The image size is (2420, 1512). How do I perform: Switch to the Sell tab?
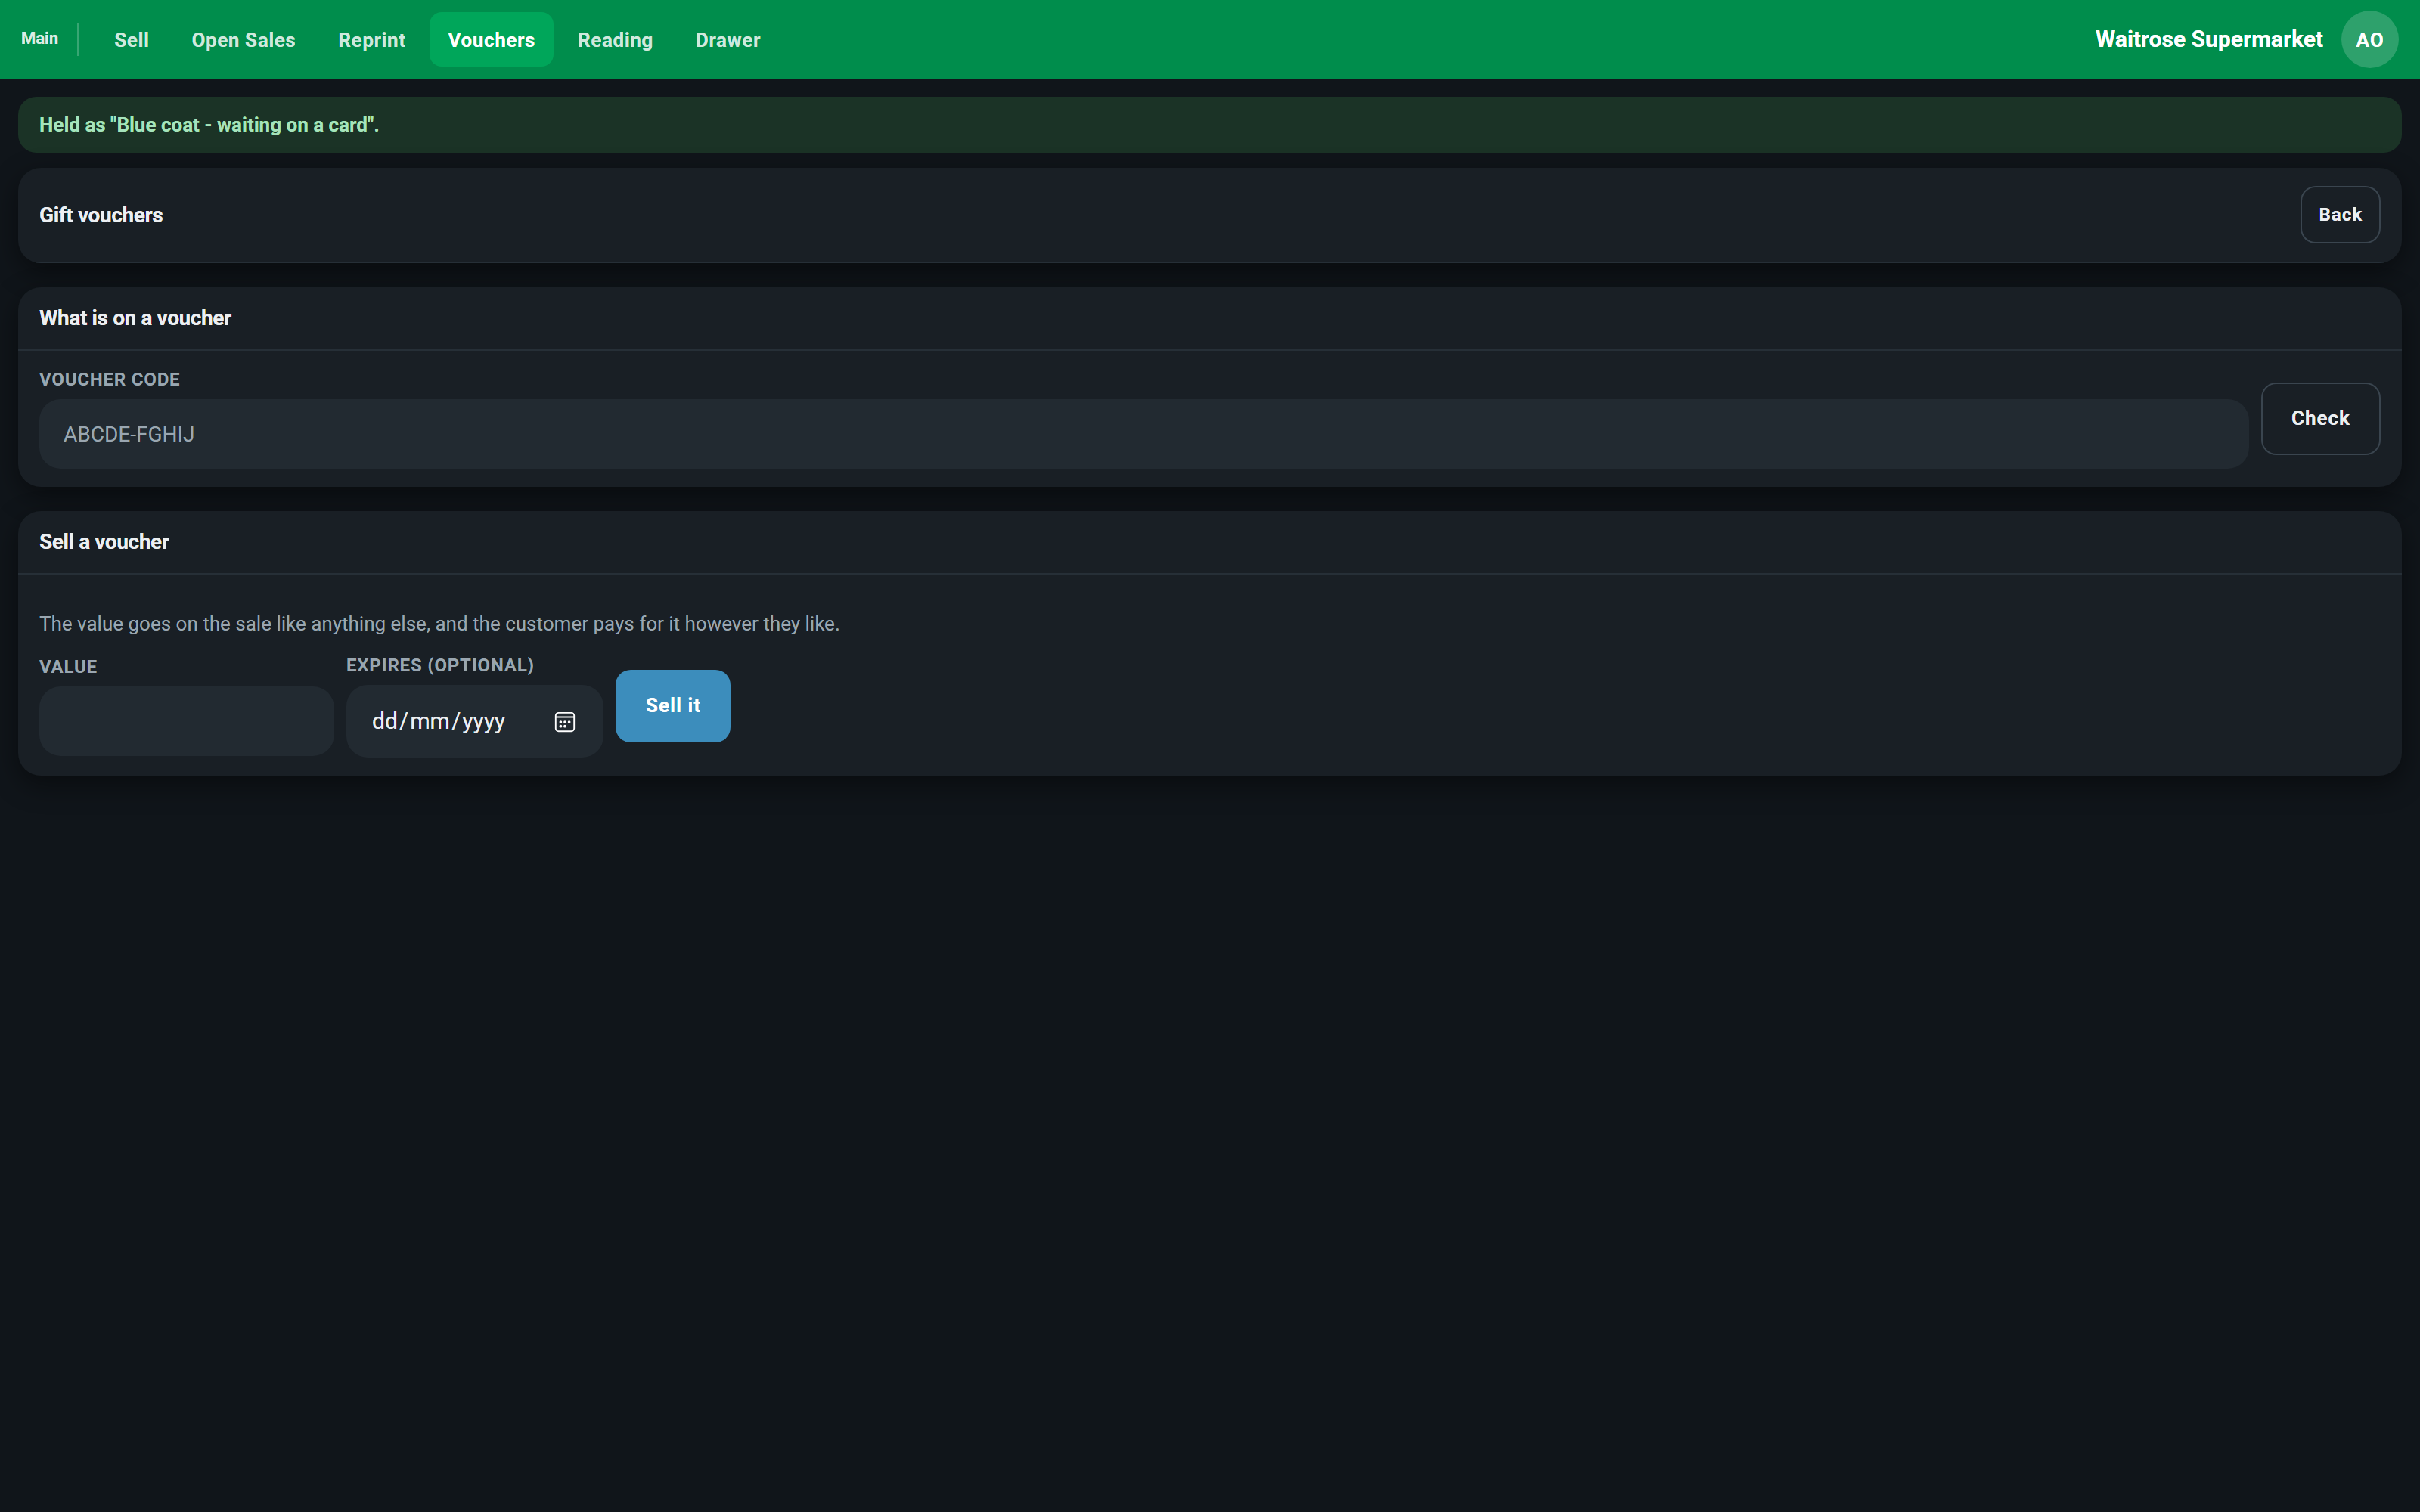[x=131, y=40]
